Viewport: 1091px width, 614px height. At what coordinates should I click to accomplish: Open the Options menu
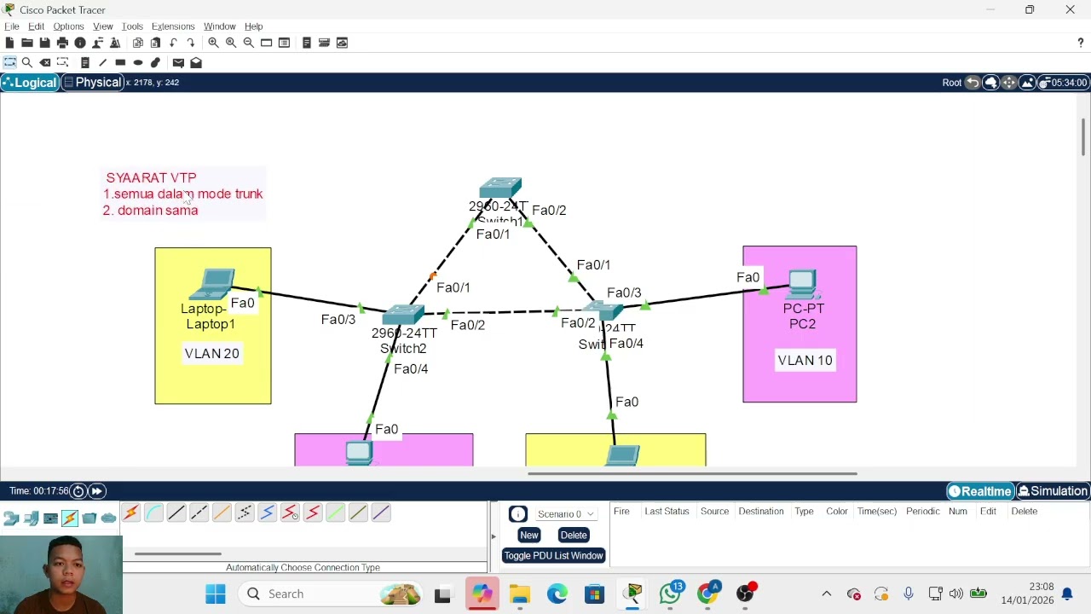pyautogui.click(x=68, y=26)
